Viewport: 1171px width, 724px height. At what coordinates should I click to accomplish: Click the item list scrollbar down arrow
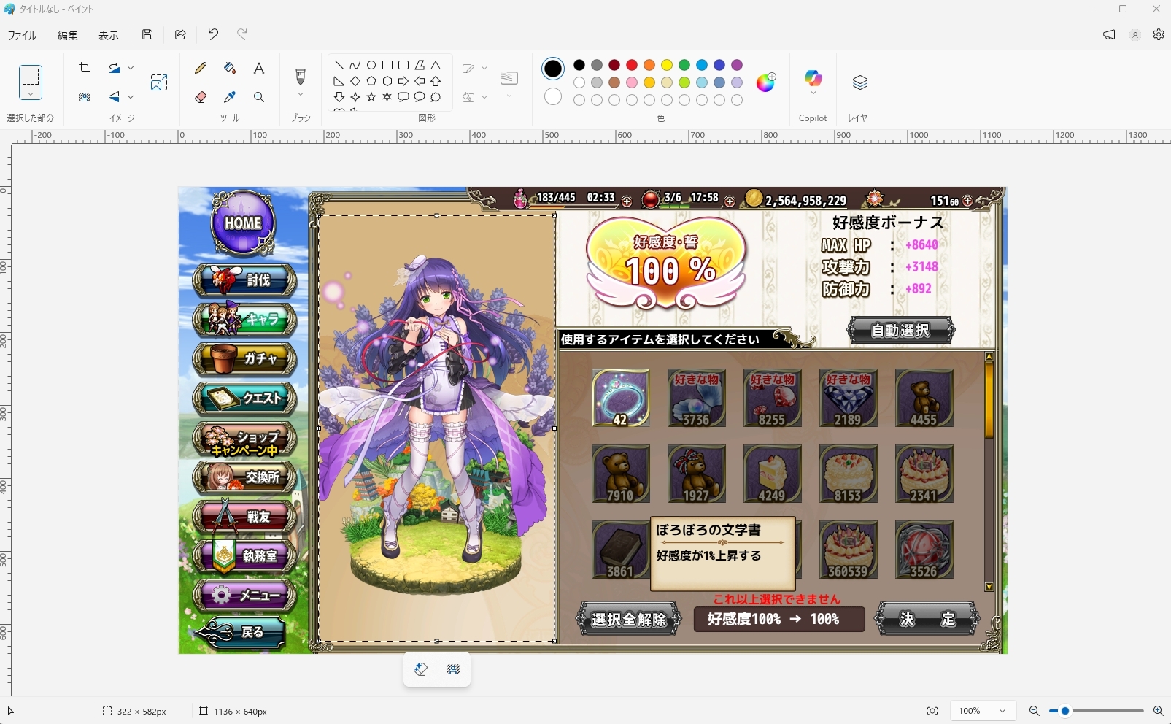989,586
